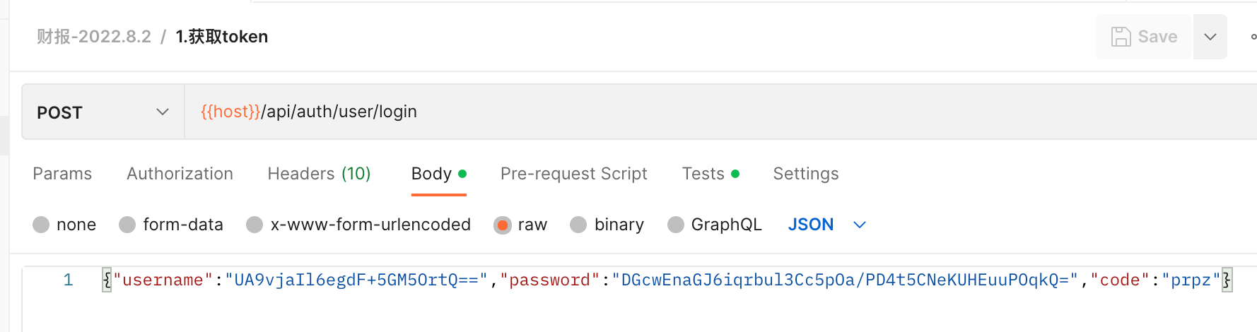
Task: Open the Save options dropdown arrow
Action: [x=1210, y=37]
